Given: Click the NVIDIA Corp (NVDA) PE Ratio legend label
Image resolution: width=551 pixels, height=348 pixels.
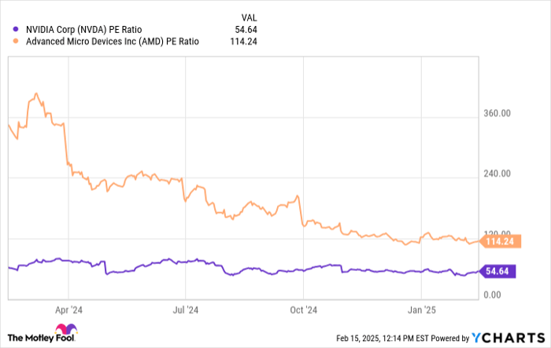Looking at the screenshot, I should [80, 30].
